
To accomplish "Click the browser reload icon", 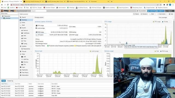I will point(8,5).
